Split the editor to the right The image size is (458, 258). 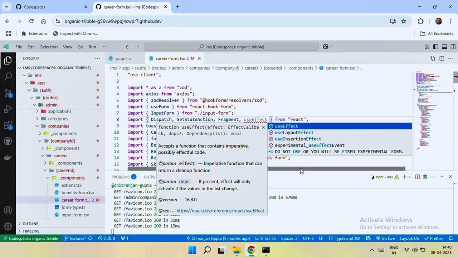pyautogui.click(x=442, y=58)
